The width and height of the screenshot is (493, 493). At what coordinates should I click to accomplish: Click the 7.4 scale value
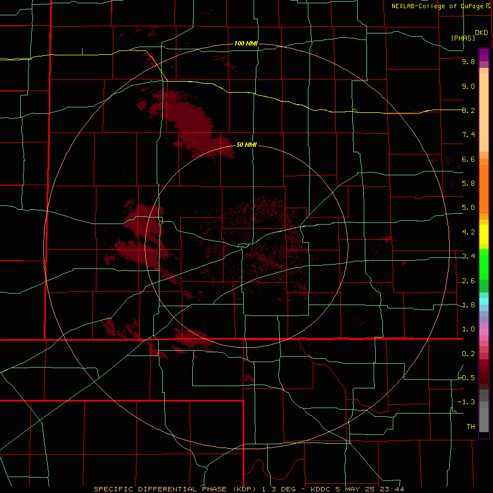(x=468, y=135)
